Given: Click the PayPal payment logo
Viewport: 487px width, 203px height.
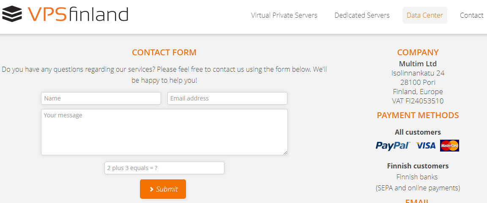Looking at the screenshot, I should point(393,145).
